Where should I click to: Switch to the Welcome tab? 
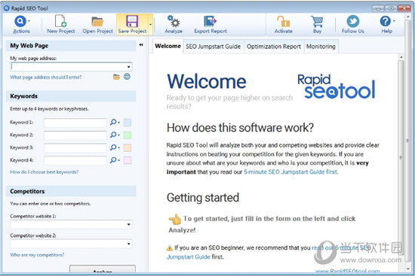[168, 46]
